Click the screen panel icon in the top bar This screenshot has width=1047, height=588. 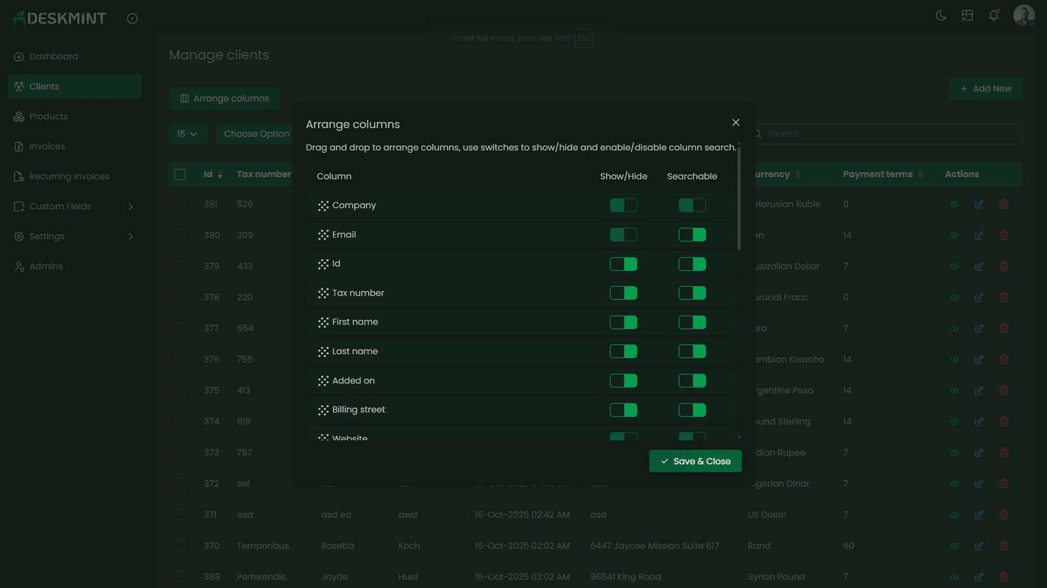[967, 15]
